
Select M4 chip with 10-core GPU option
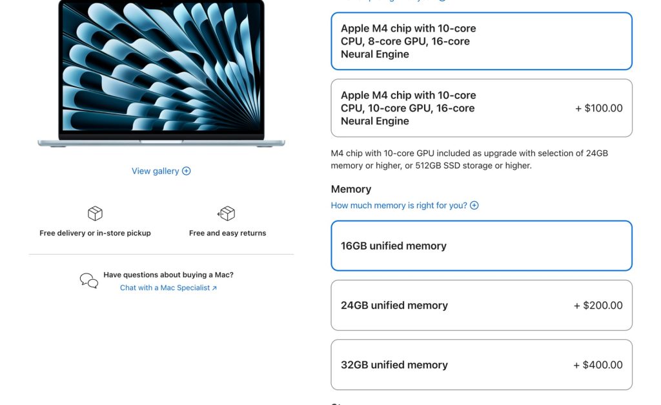click(x=481, y=108)
